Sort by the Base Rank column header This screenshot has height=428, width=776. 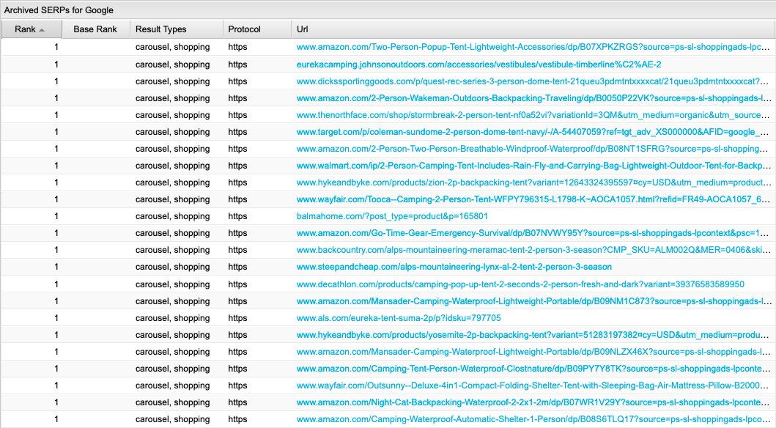point(95,29)
